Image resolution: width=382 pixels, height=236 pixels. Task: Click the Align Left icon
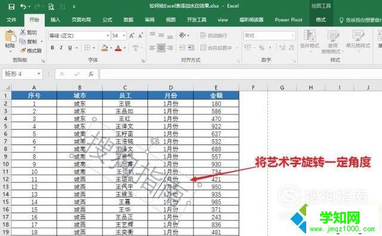(153, 48)
